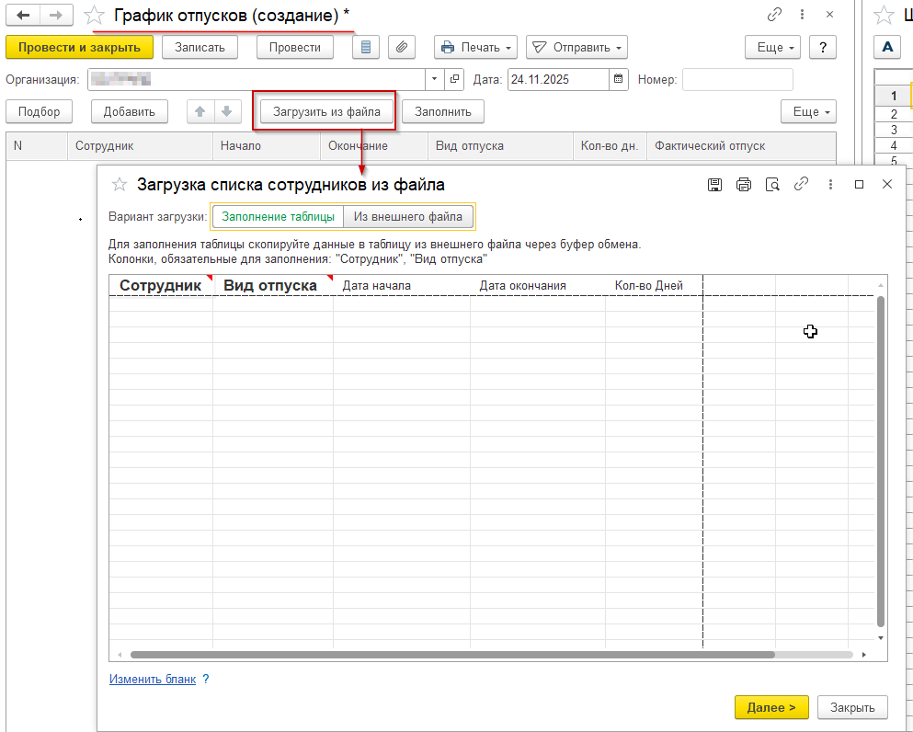Click the Организация input field
This screenshot has height=732, width=913.
coord(257,79)
